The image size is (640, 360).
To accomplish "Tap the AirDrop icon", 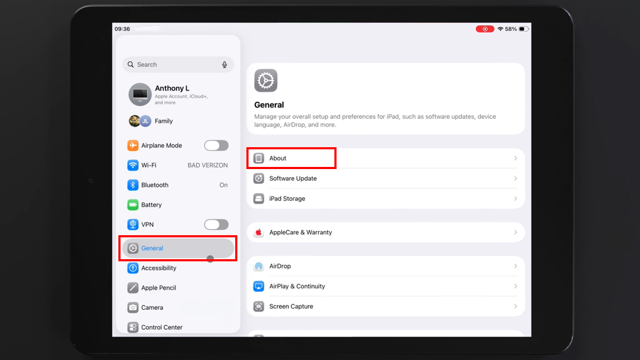I will tap(259, 266).
